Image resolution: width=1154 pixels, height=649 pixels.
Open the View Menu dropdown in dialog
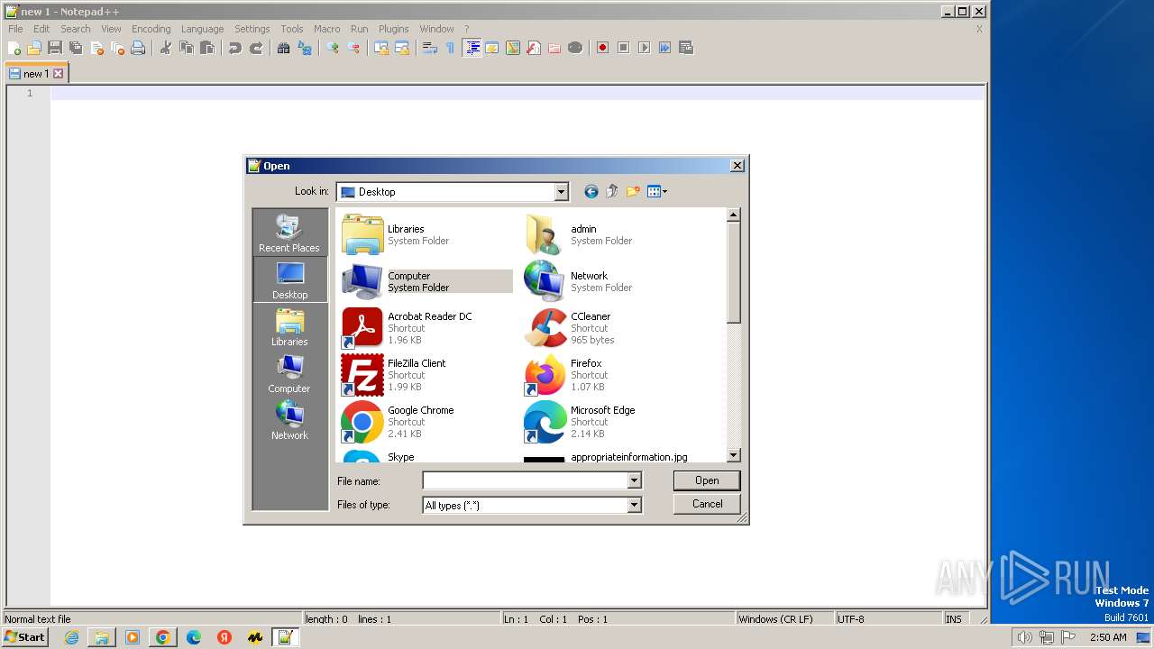coord(657,191)
